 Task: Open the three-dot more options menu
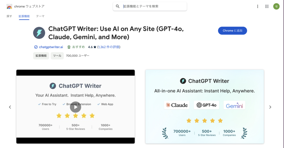(258, 6)
